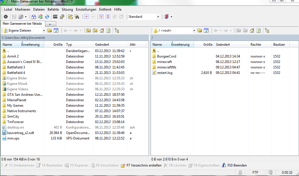Viewport: 299px width, 176px height.
Task: Open the Standard transfer settings dropdown
Action: [158, 17]
